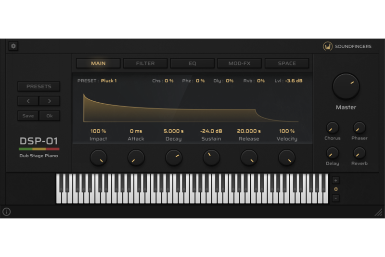
Task: Switch to the FILTER tab
Action: click(x=145, y=63)
